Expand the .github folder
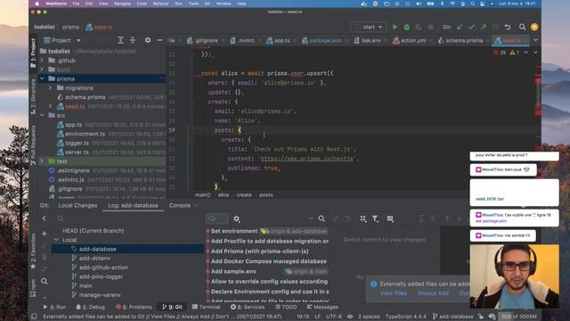Viewport: 570px width, 321px height. [42, 60]
